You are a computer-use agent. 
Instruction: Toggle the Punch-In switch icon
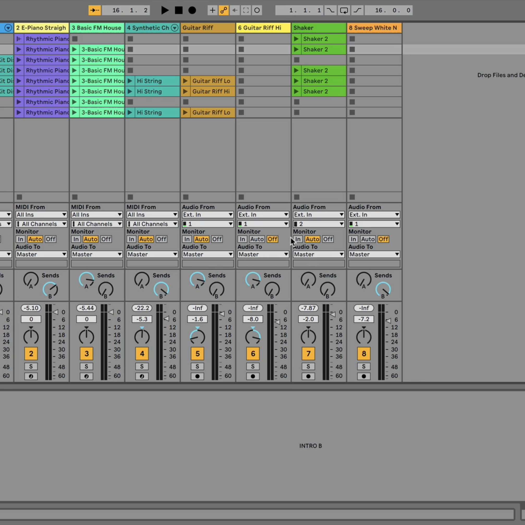tap(331, 10)
